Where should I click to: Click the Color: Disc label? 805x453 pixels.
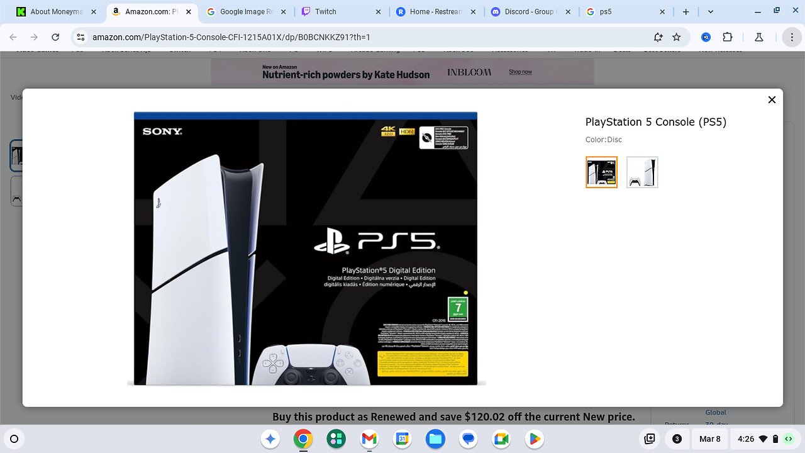tap(604, 140)
